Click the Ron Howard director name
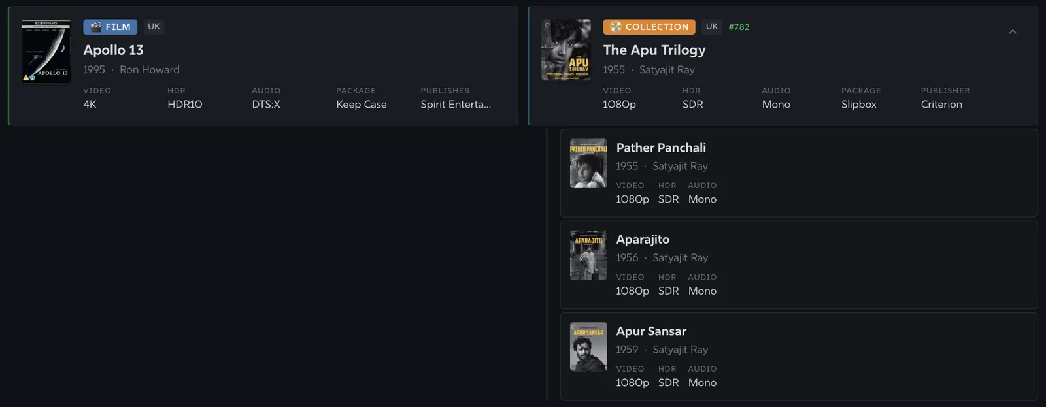 (x=150, y=69)
